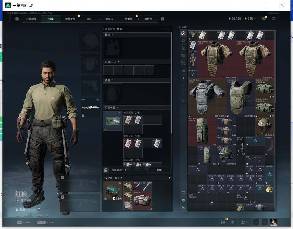
Task: Click the 26,788 currency balance
Action: click(x=235, y=19)
